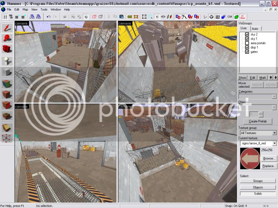Select the Toggle Texture Application tool
The height and width of the screenshot is (208, 278).
click(x=7, y=84)
